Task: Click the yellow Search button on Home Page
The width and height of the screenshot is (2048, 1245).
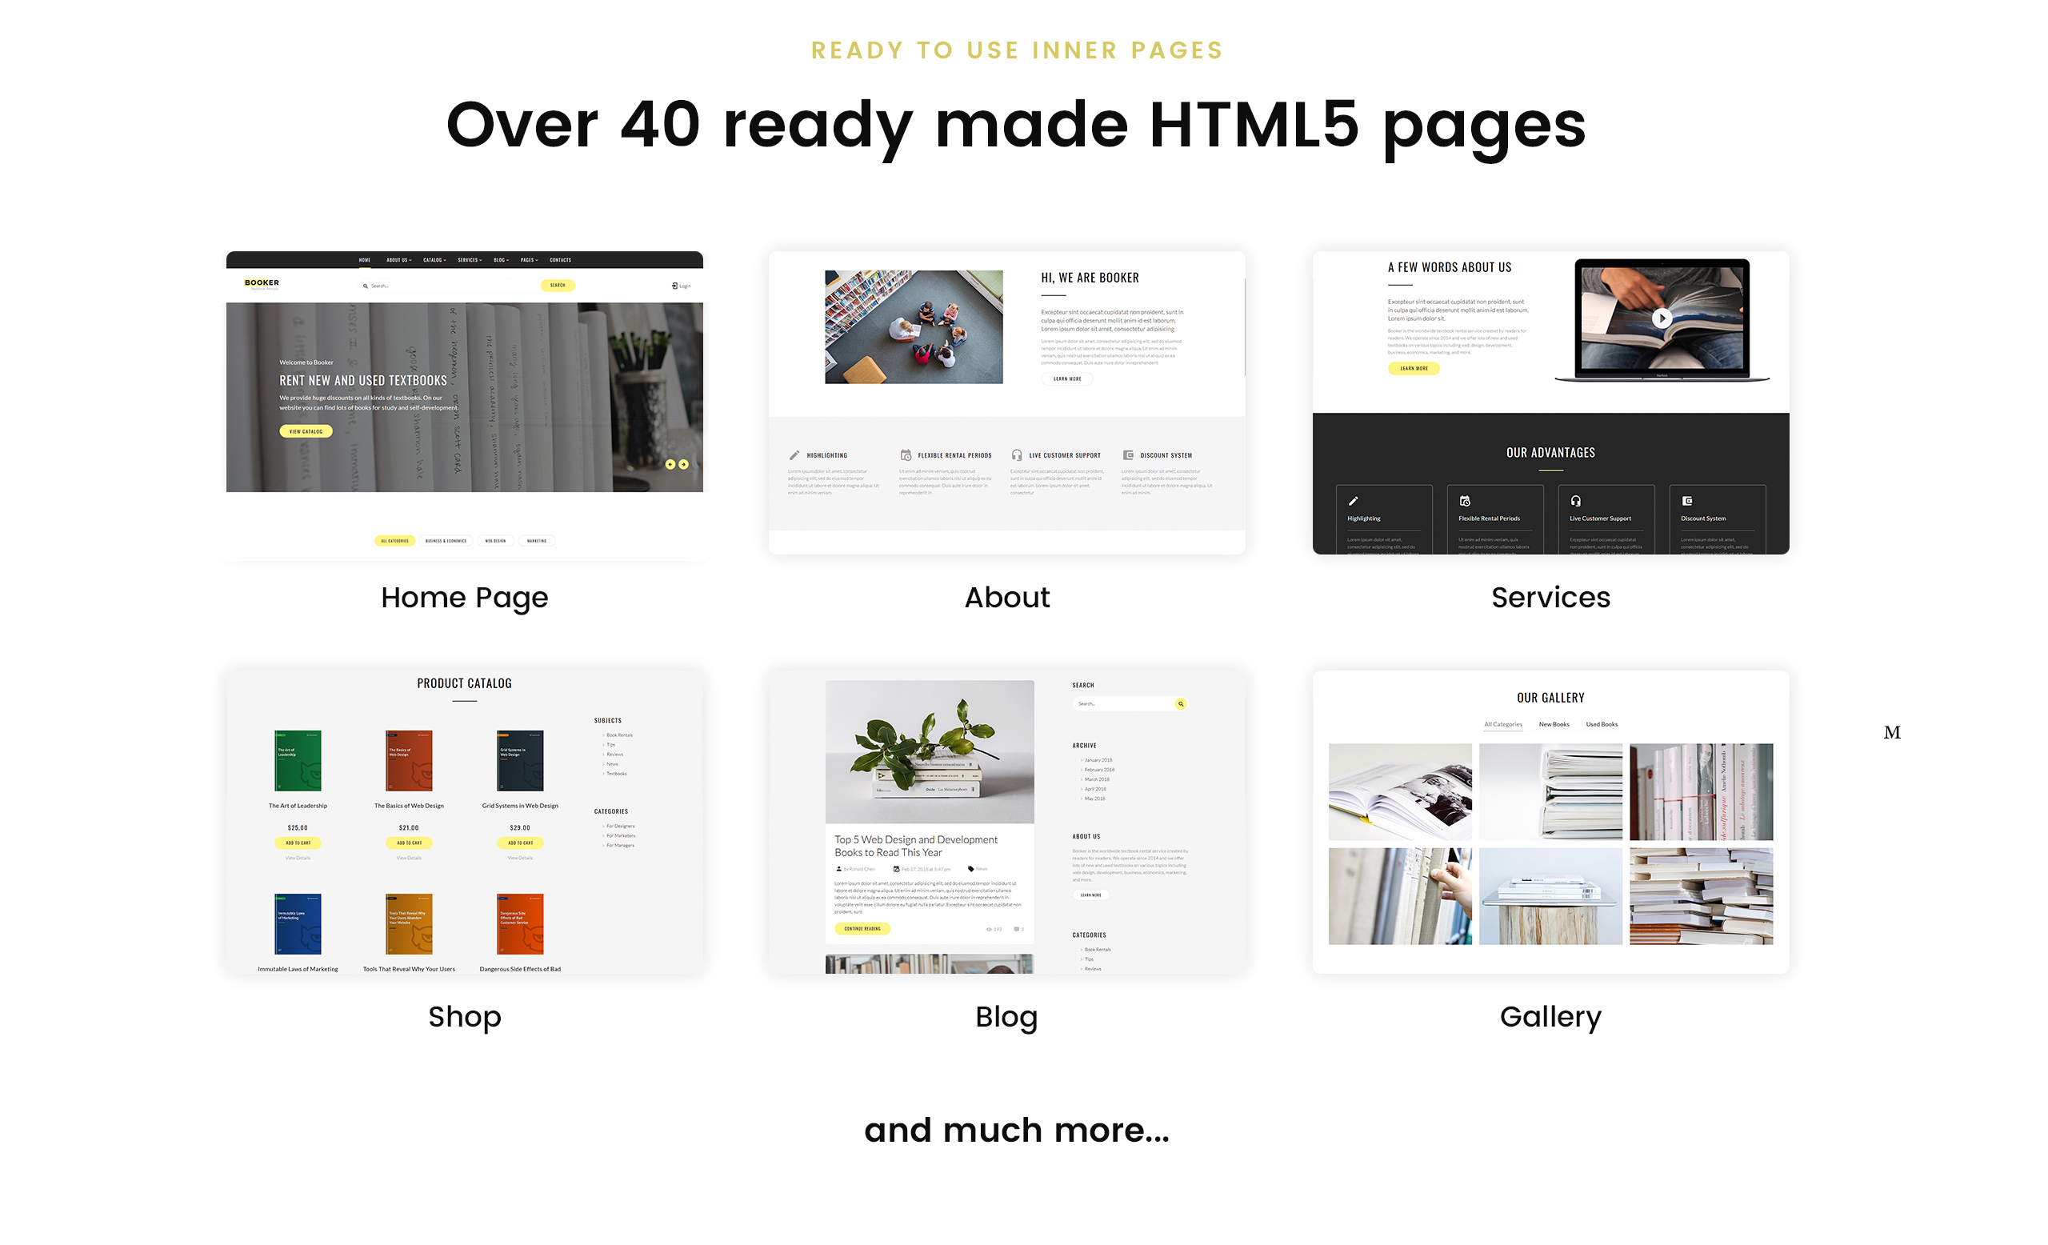Action: pos(557,285)
